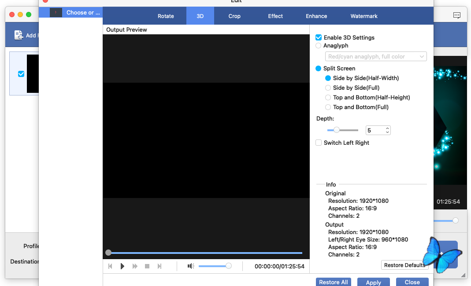Adjust the main window volume slider knob
This screenshot has height=286, width=471.
456,220
